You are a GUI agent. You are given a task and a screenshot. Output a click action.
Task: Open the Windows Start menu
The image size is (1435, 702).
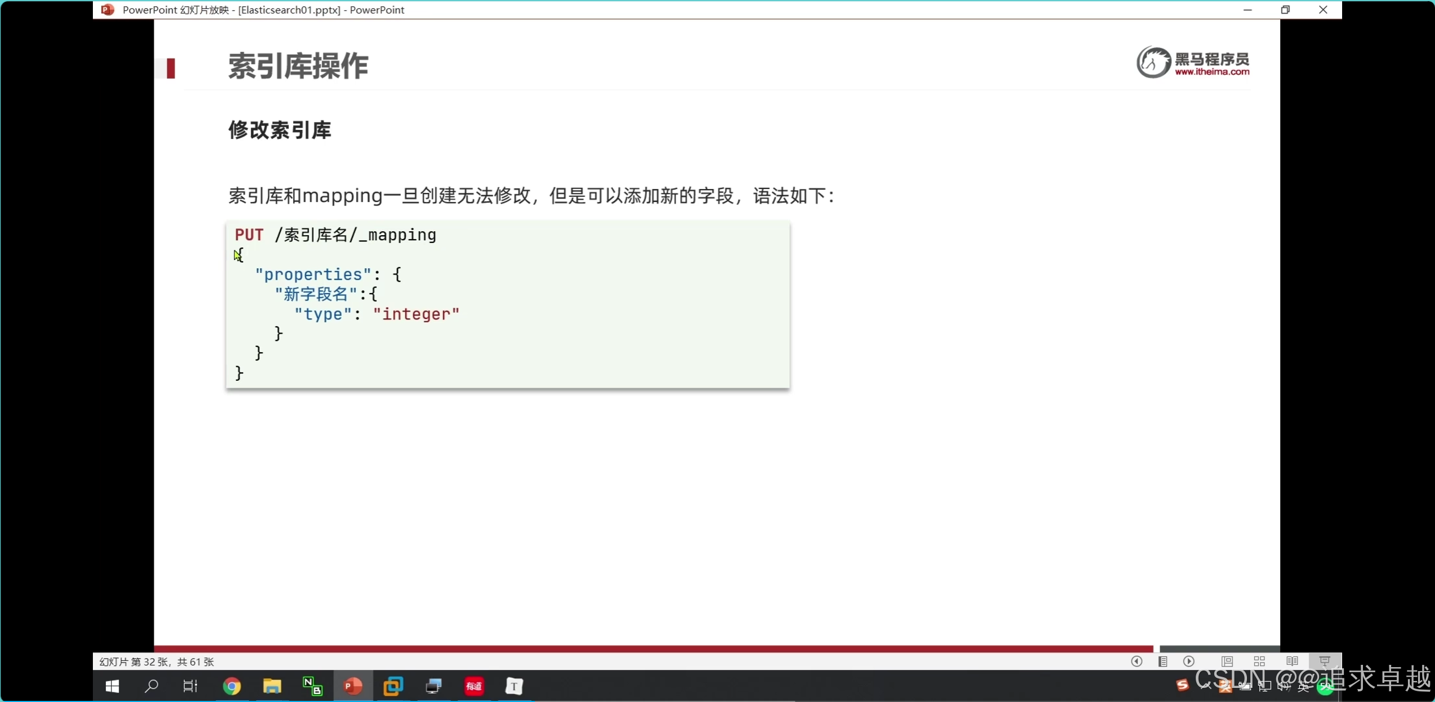point(113,686)
